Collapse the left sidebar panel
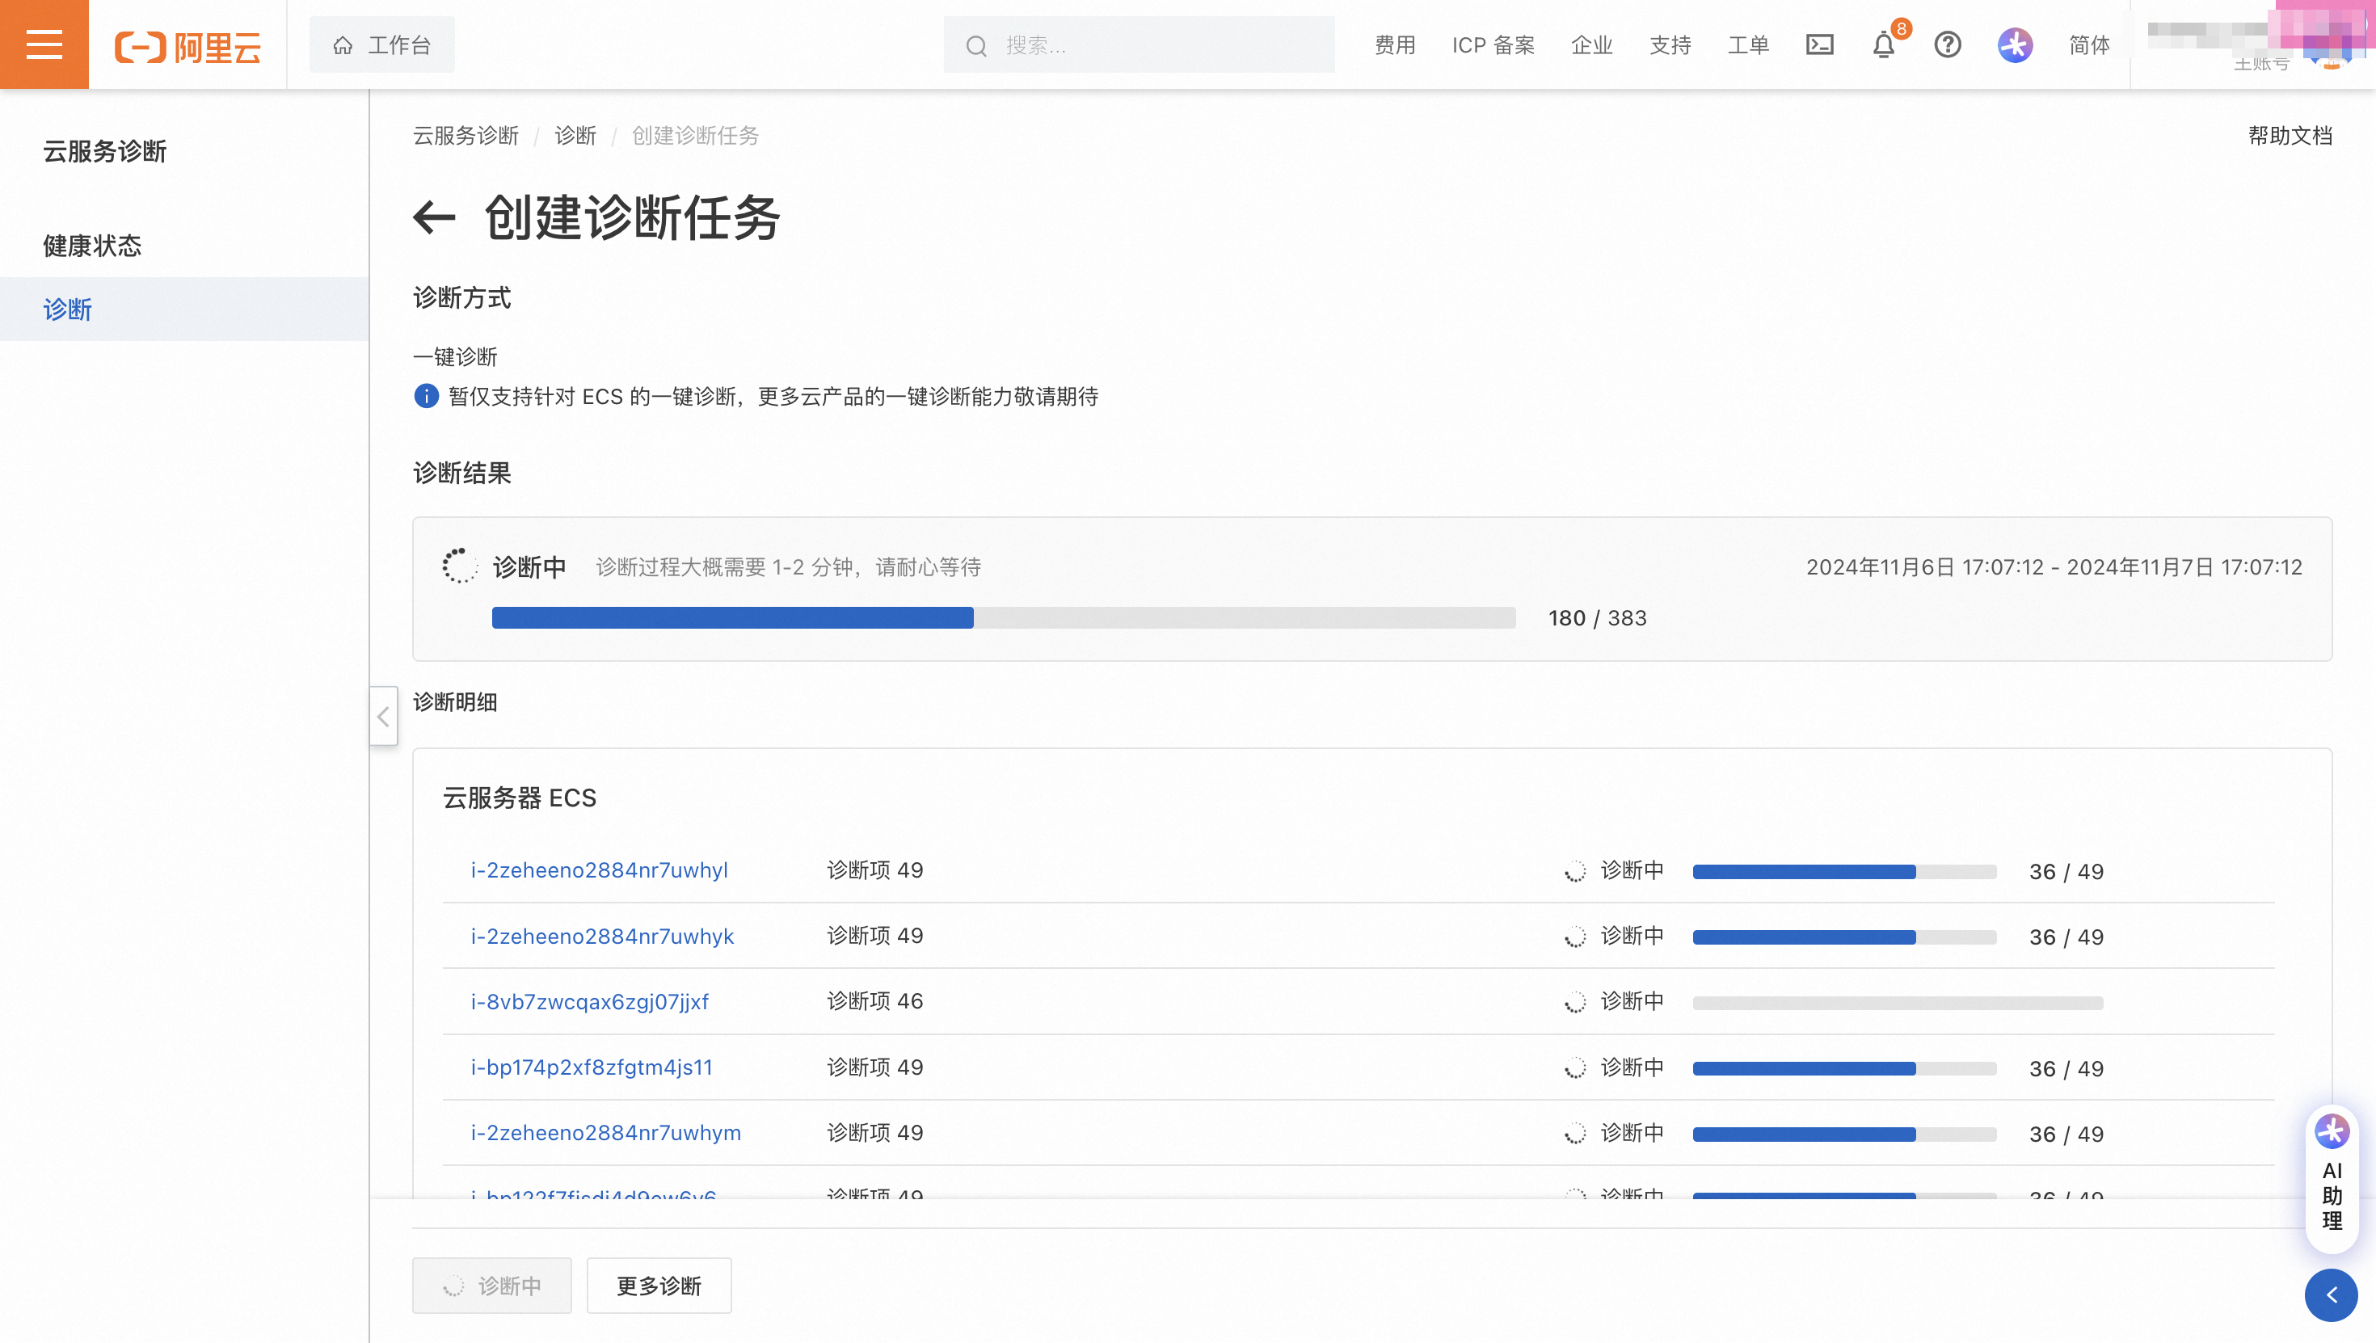 click(x=383, y=717)
